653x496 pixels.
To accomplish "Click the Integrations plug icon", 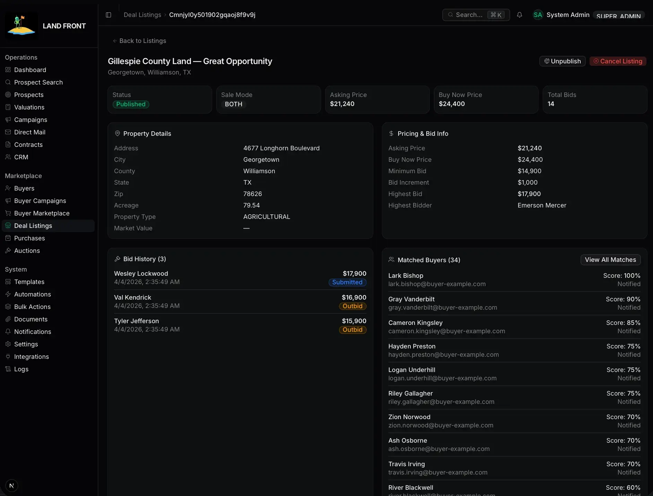I will pos(8,356).
